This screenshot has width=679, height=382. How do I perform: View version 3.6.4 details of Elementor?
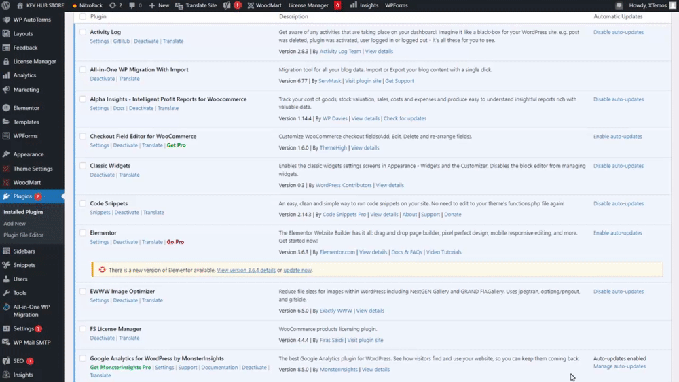246,270
